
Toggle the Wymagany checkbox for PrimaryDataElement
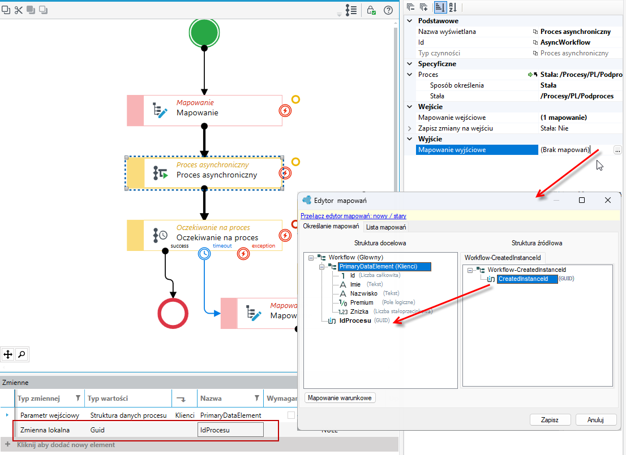point(291,415)
